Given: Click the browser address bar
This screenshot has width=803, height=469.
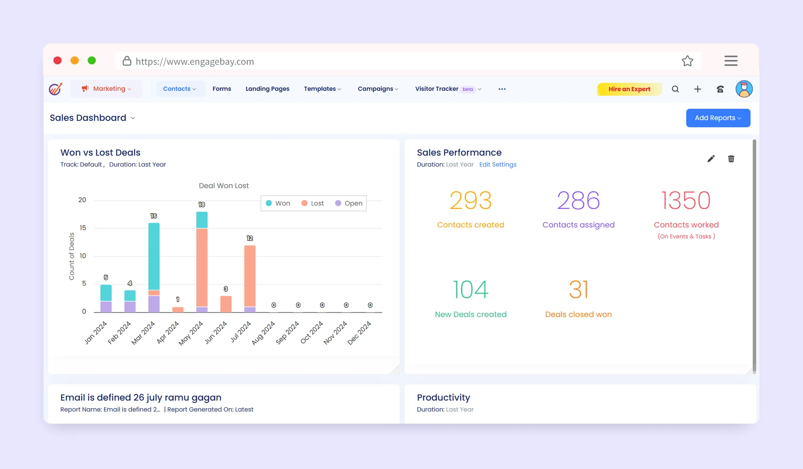Looking at the screenshot, I should (x=388, y=61).
